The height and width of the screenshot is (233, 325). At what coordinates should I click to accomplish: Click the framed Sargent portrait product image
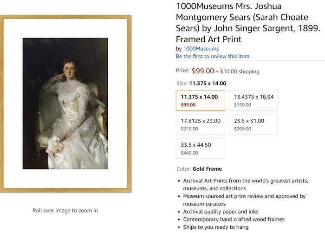[65, 104]
